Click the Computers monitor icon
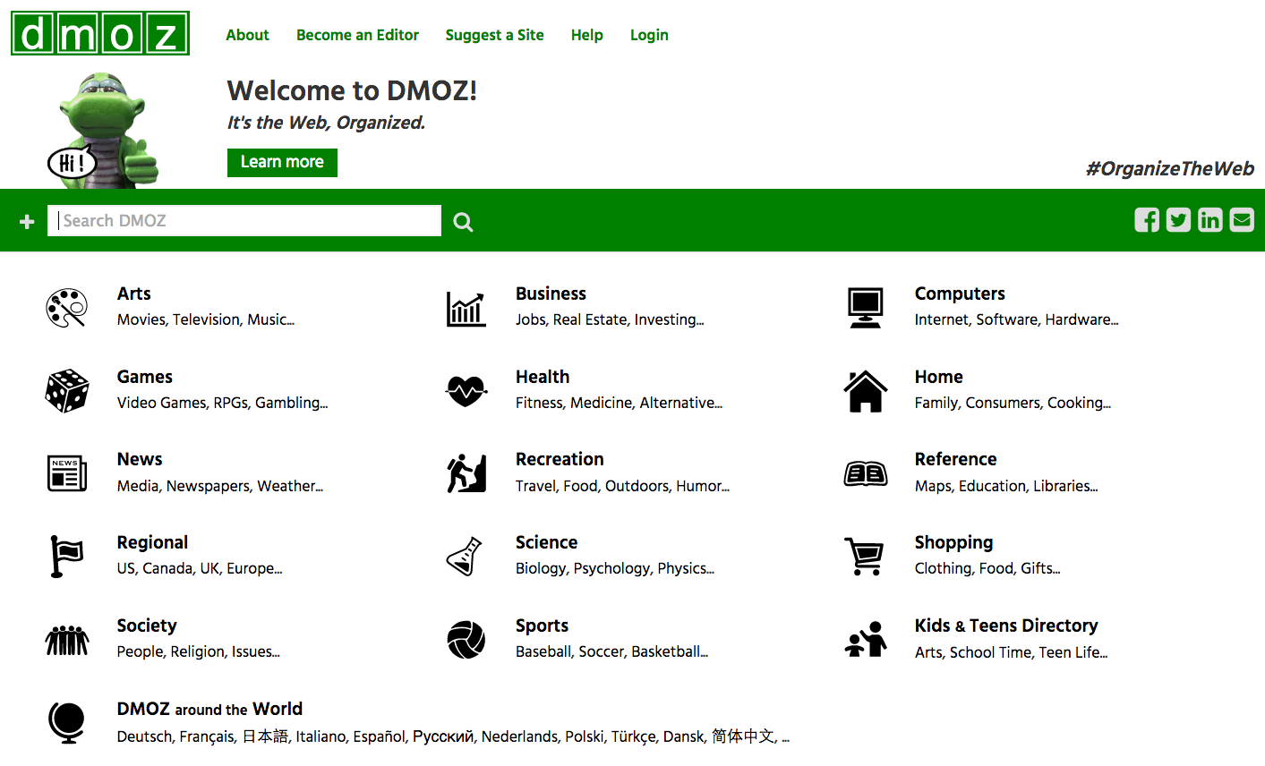The image size is (1265, 766). coord(866,308)
